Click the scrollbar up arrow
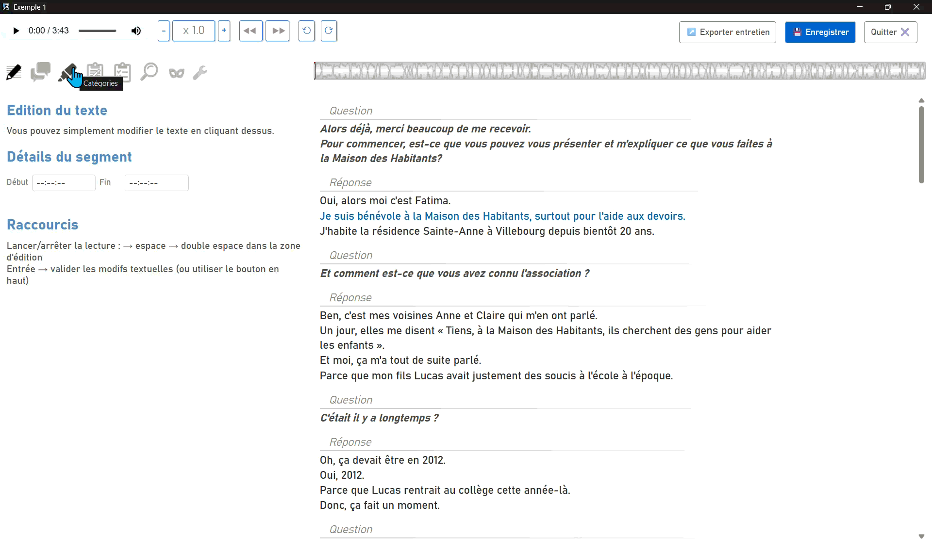 (921, 100)
